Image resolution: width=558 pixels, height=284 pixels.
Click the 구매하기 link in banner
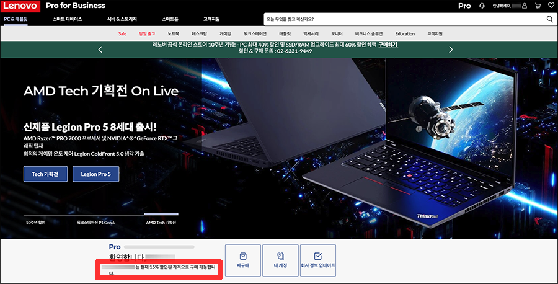388,45
